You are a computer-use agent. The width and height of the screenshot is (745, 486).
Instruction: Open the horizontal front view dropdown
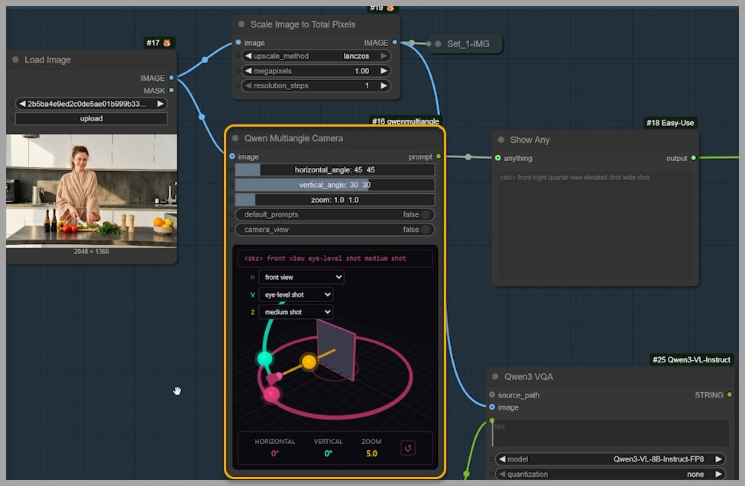(300, 278)
